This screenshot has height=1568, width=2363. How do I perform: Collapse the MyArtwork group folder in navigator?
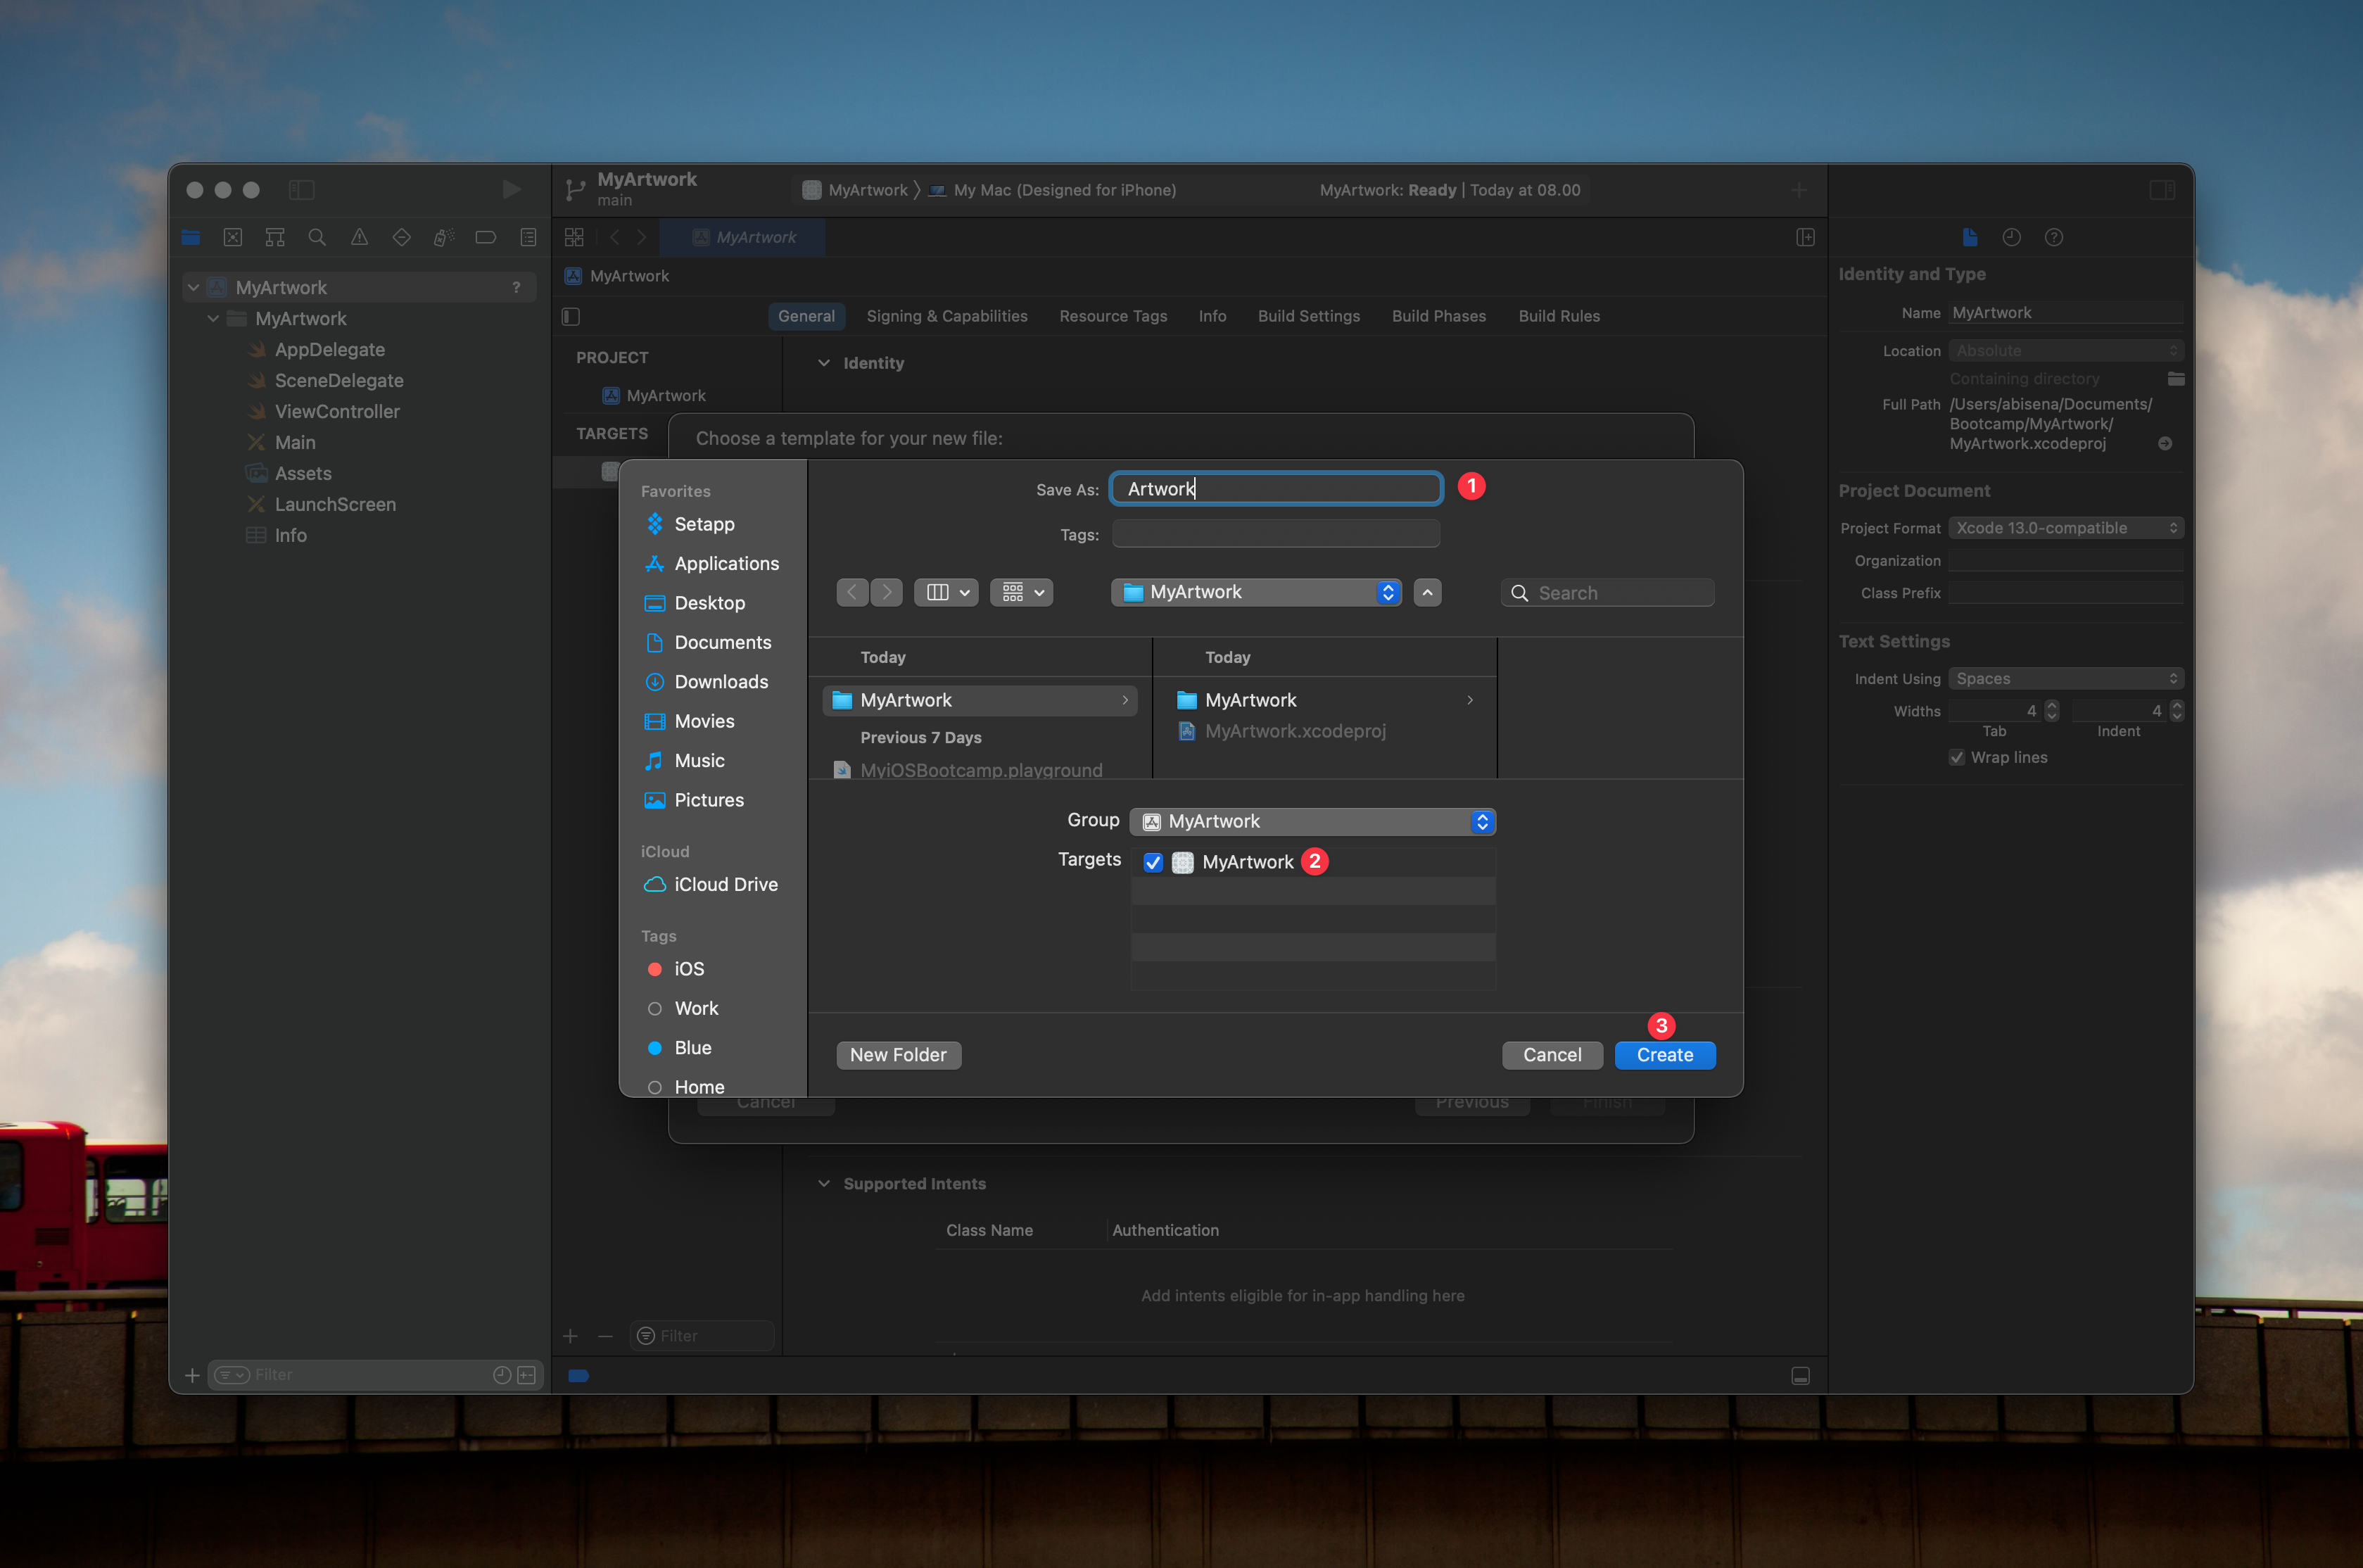213,318
